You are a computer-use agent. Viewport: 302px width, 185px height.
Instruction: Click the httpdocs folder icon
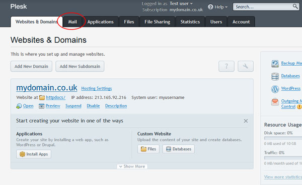click(x=42, y=98)
